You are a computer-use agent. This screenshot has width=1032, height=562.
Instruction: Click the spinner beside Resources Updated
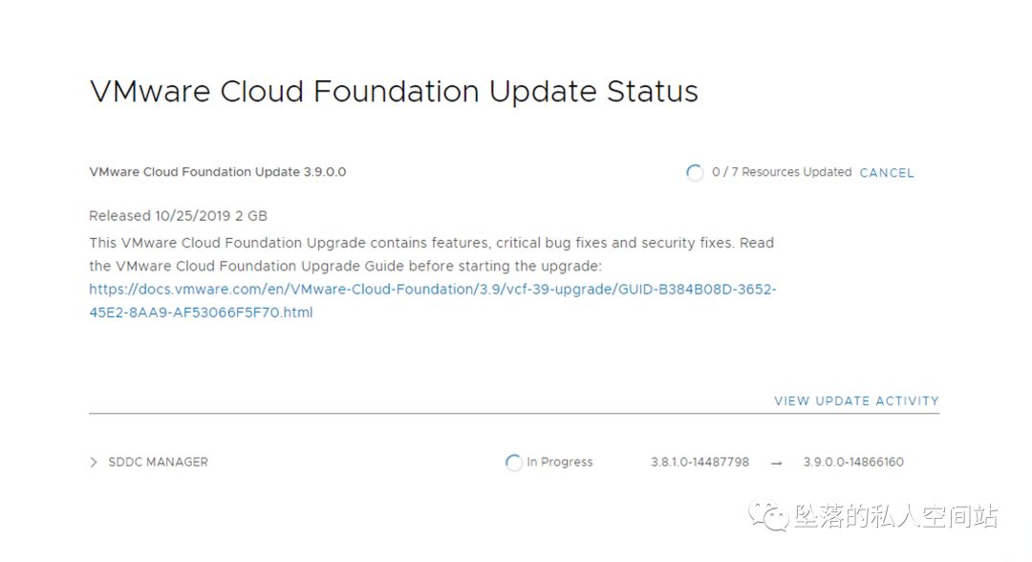tap(695, 173)
